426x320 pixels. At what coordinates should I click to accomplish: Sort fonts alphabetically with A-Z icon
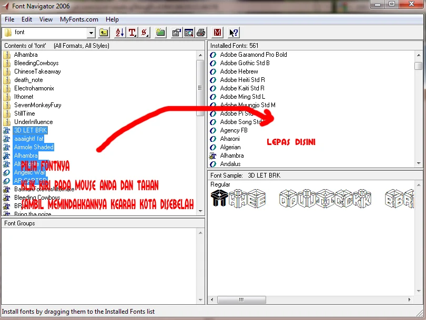(x=120, y=33)
